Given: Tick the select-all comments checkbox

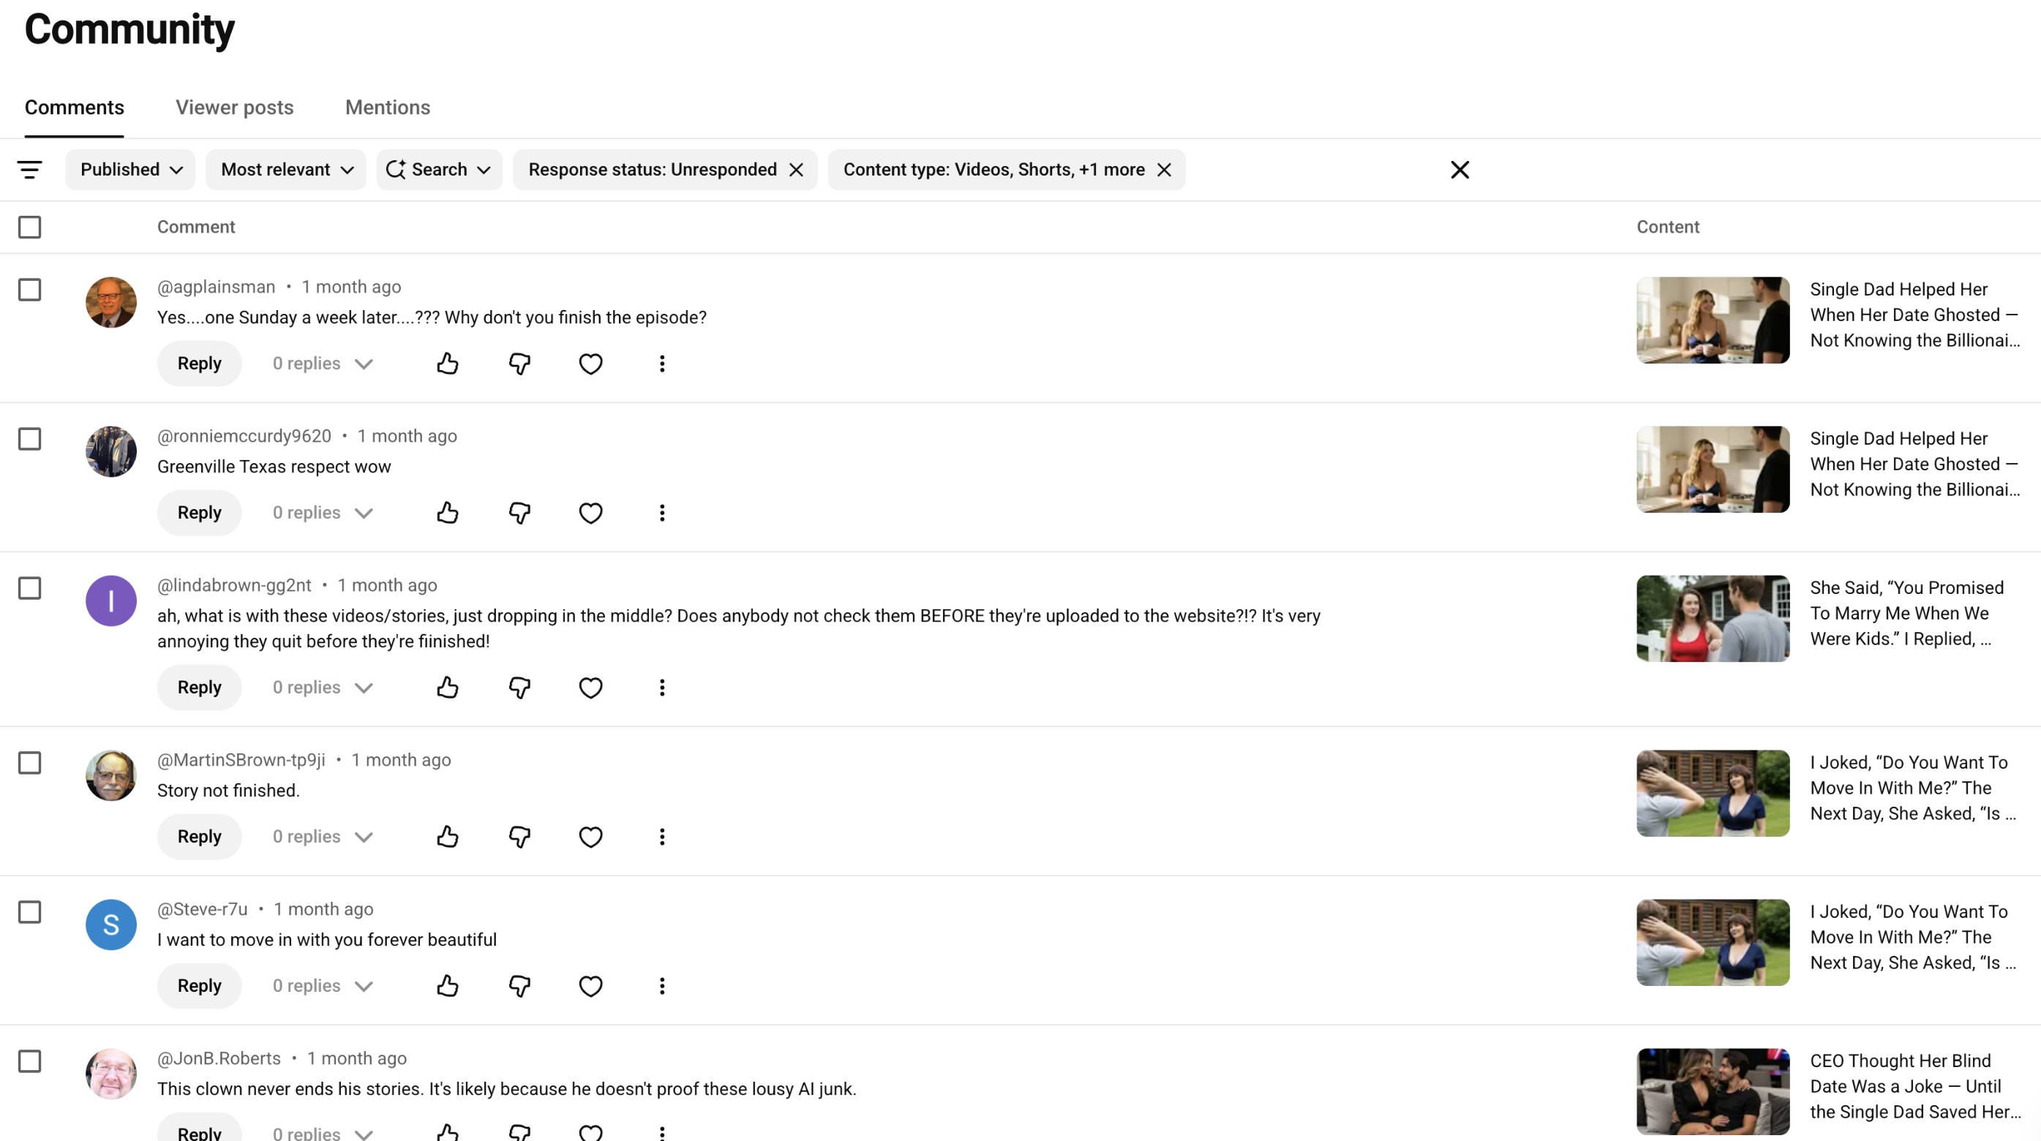Looking at the screenshot, I should pos(30,227).
